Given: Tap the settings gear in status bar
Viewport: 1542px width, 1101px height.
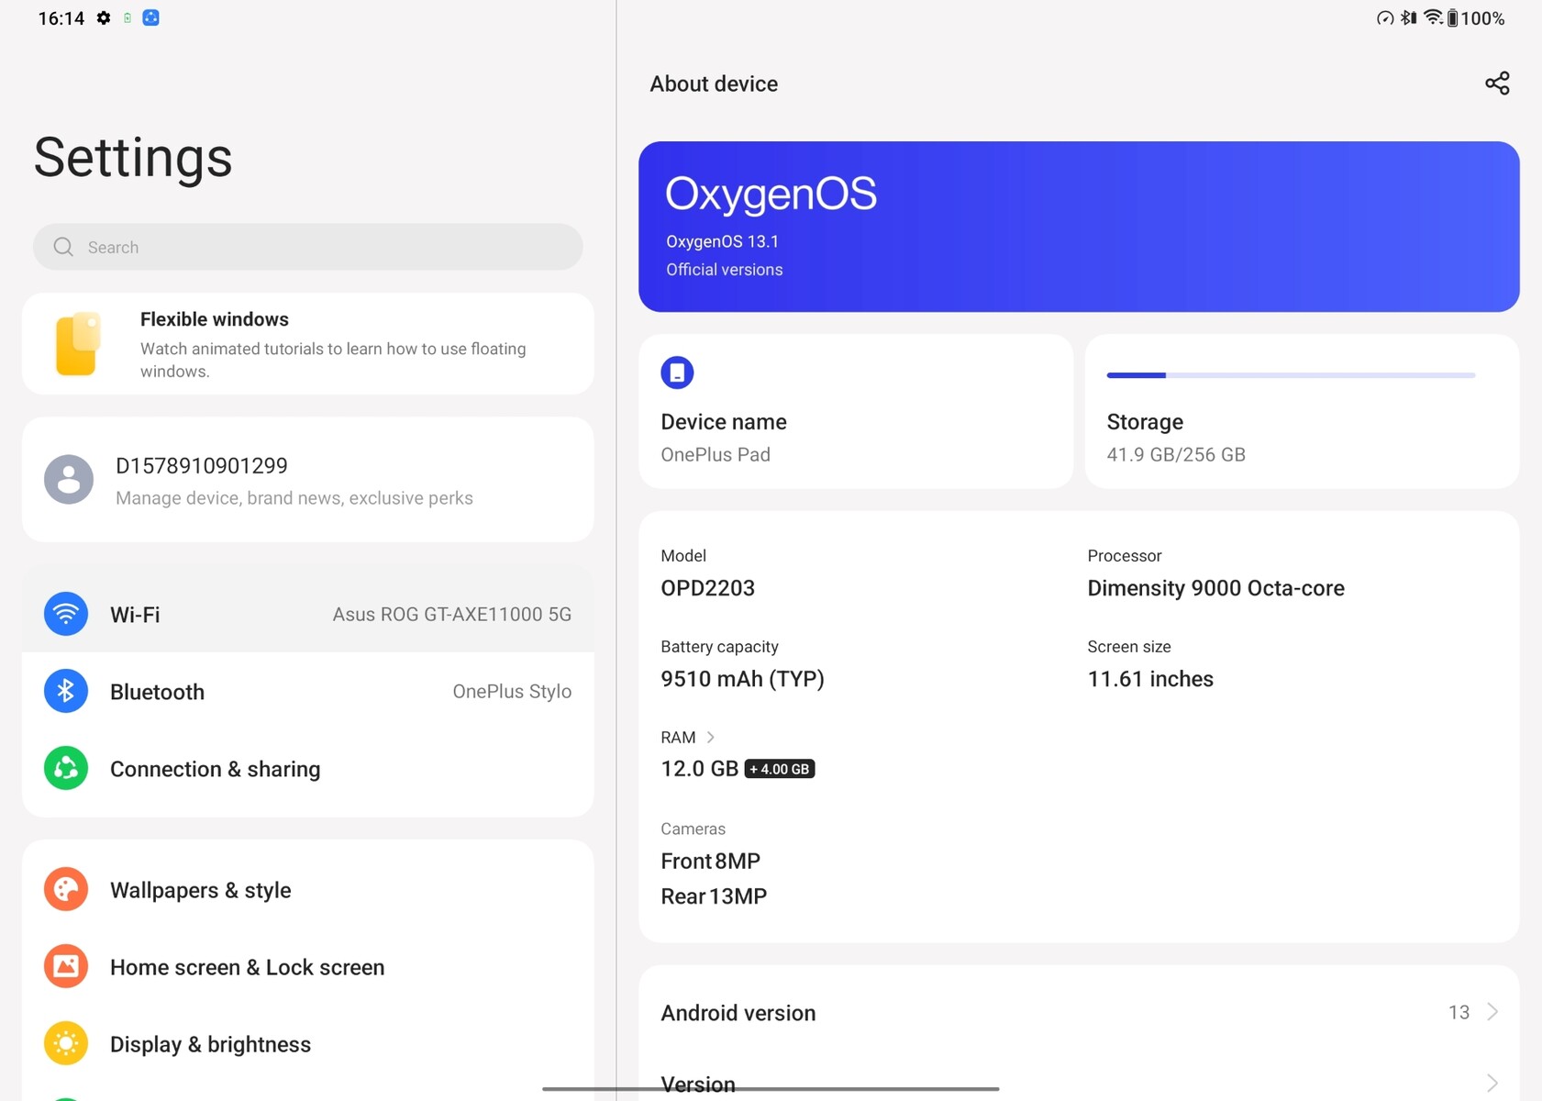Looking at the screenshot, I should click(x=104, y=18).
